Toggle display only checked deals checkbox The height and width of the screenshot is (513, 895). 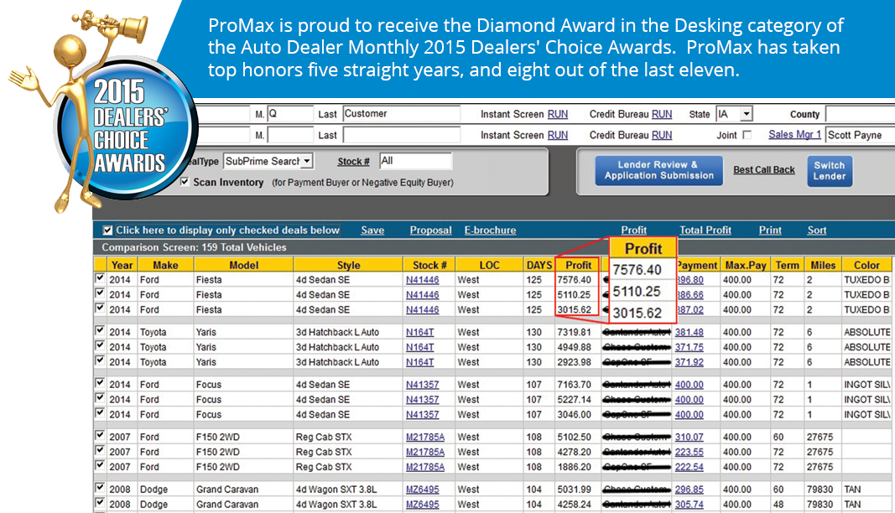click(107, 231)
